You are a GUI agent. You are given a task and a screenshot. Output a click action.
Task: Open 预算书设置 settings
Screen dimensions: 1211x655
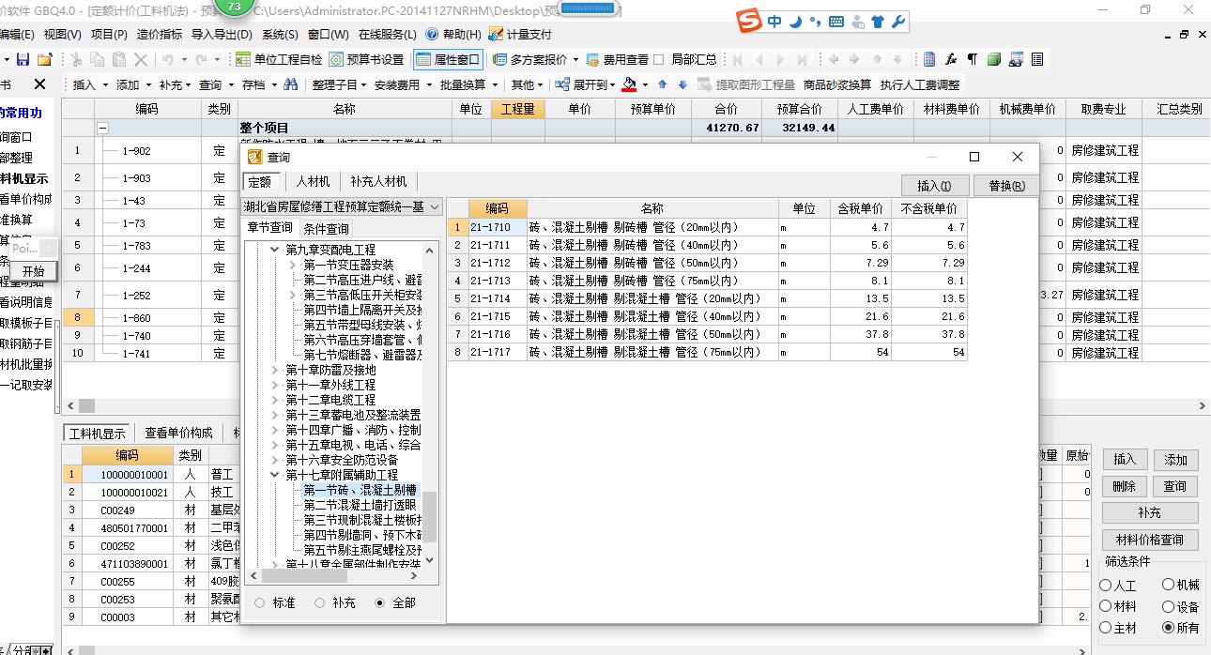(366, 59)
